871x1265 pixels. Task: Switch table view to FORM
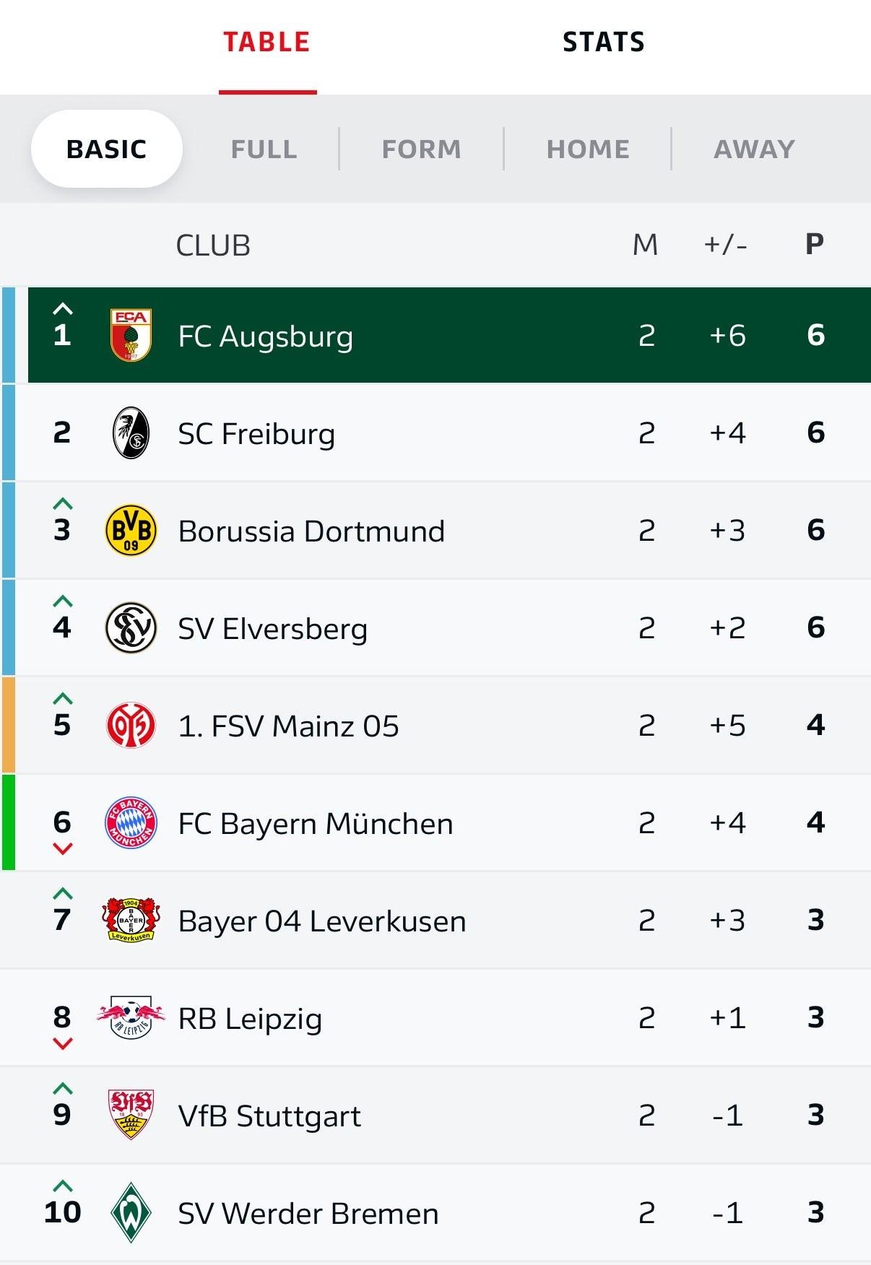pyautogui.click(x=421, y=149)
